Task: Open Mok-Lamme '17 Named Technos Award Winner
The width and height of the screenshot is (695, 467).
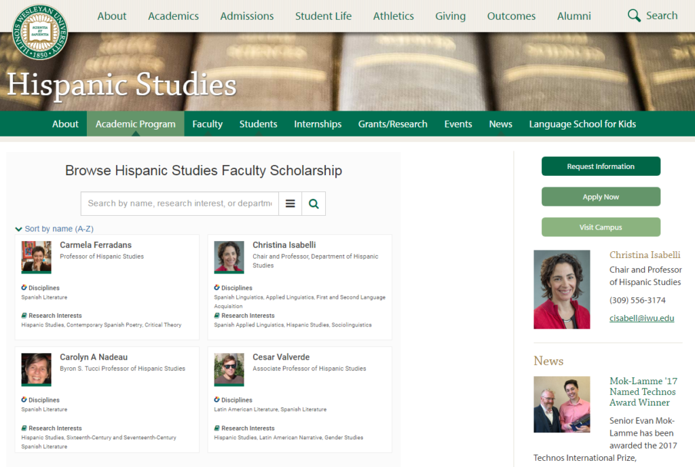Action: [643, 392]
